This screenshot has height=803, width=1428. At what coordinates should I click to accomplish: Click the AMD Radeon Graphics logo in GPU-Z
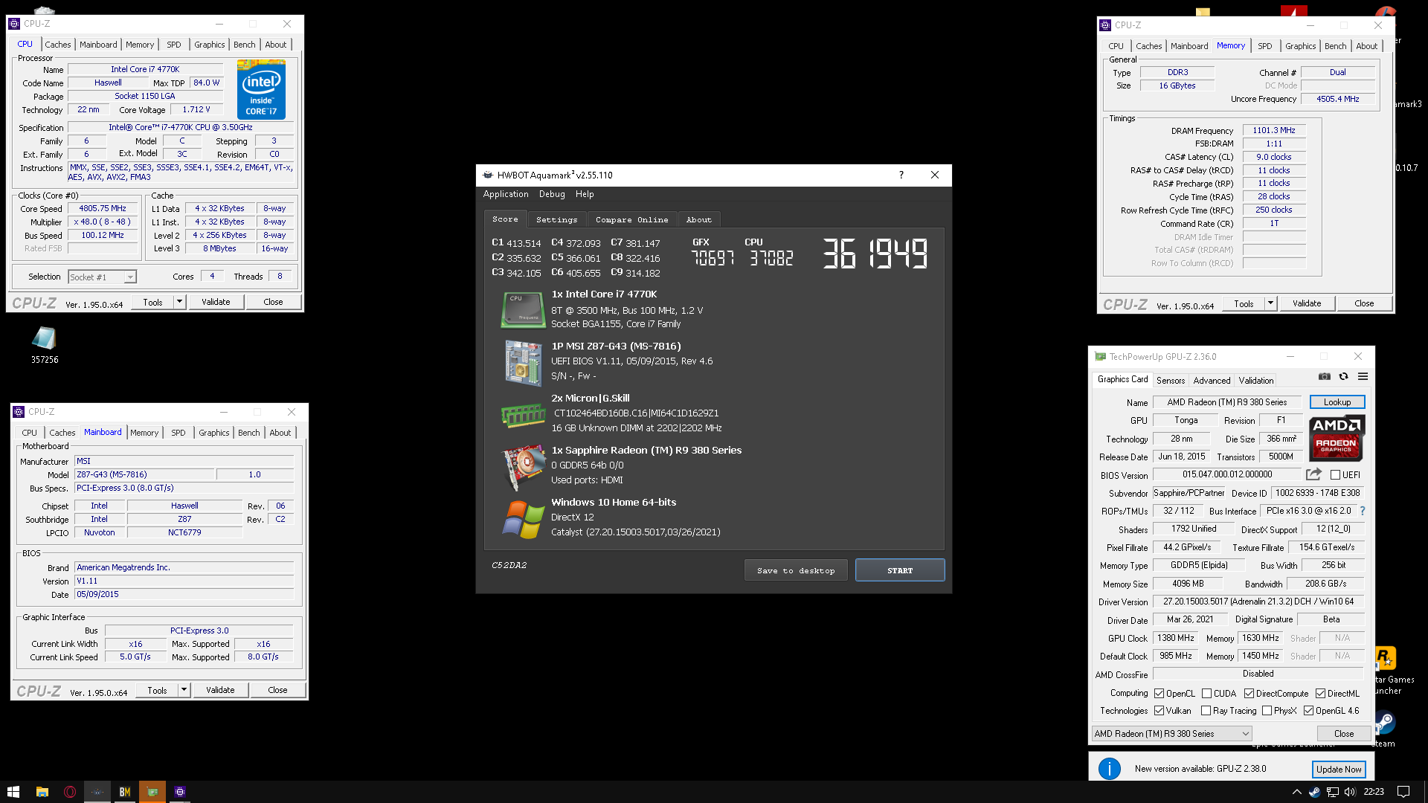1336,439
